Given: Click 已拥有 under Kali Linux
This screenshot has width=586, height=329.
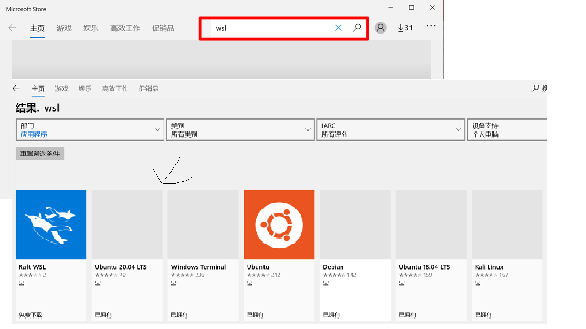Looking at the screenshot, I should coord(484,315).
